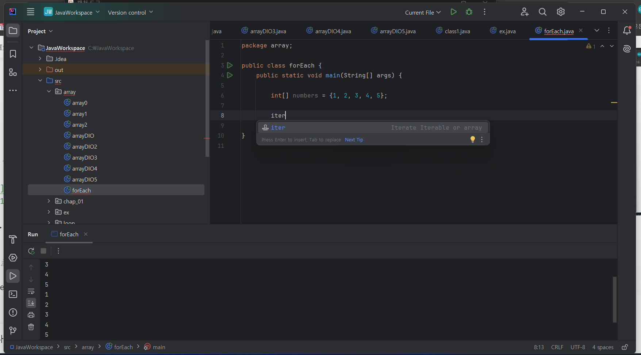This screenshot has width=641, height=355.
Task: Show more tool windows ellipsis
Action: [13, 90]
